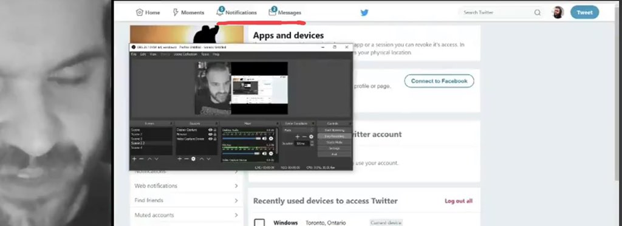Open Twitter Moments

pyautogui.click(x=188, y=12)
